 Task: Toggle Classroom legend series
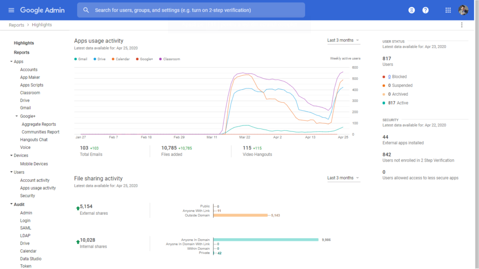pyautogui.click(x=169, y=59)
